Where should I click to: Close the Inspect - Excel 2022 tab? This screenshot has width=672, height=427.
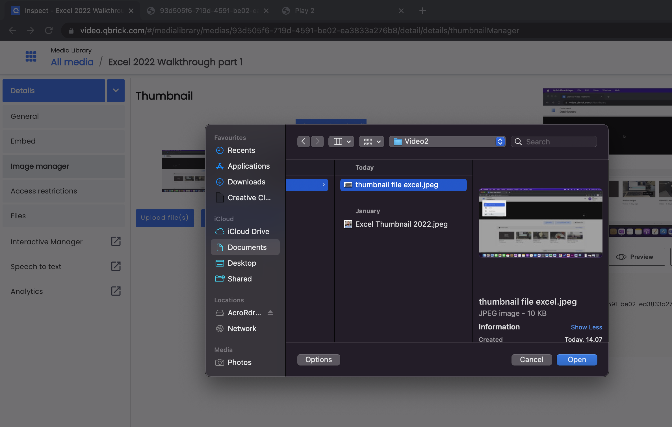pos(131,11)
